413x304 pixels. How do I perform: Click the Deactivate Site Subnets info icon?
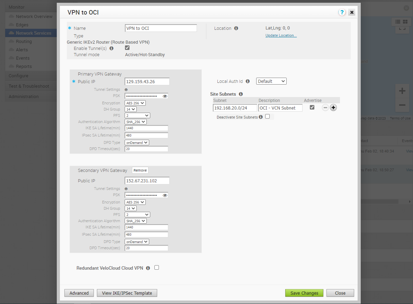click(x=261, y=117)
